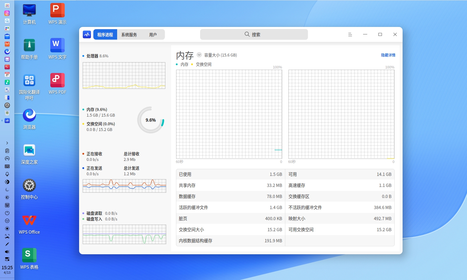Open the WPS 表格 desktop icon
Screen dimensions: 467x280
tap(29, 259)
